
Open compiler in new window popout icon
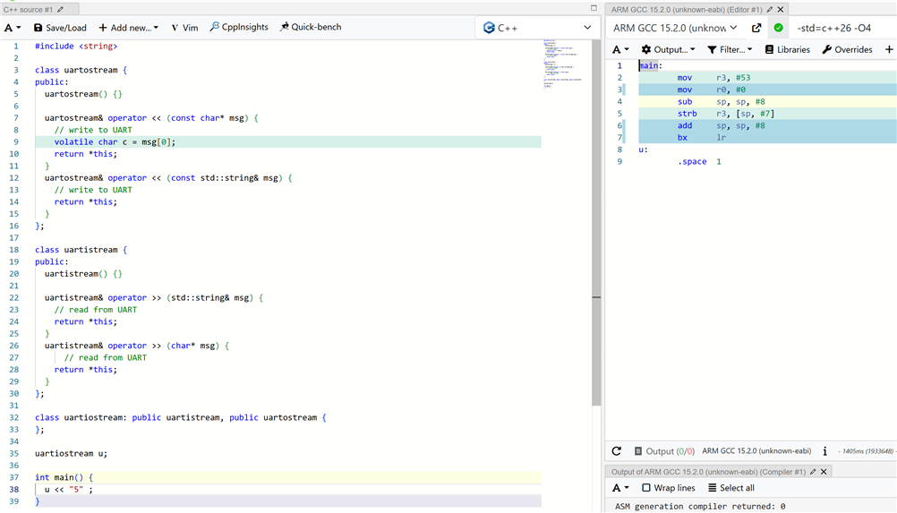click(756, 28)
